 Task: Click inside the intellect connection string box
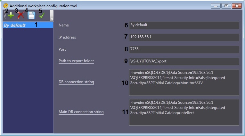[184, 112]
